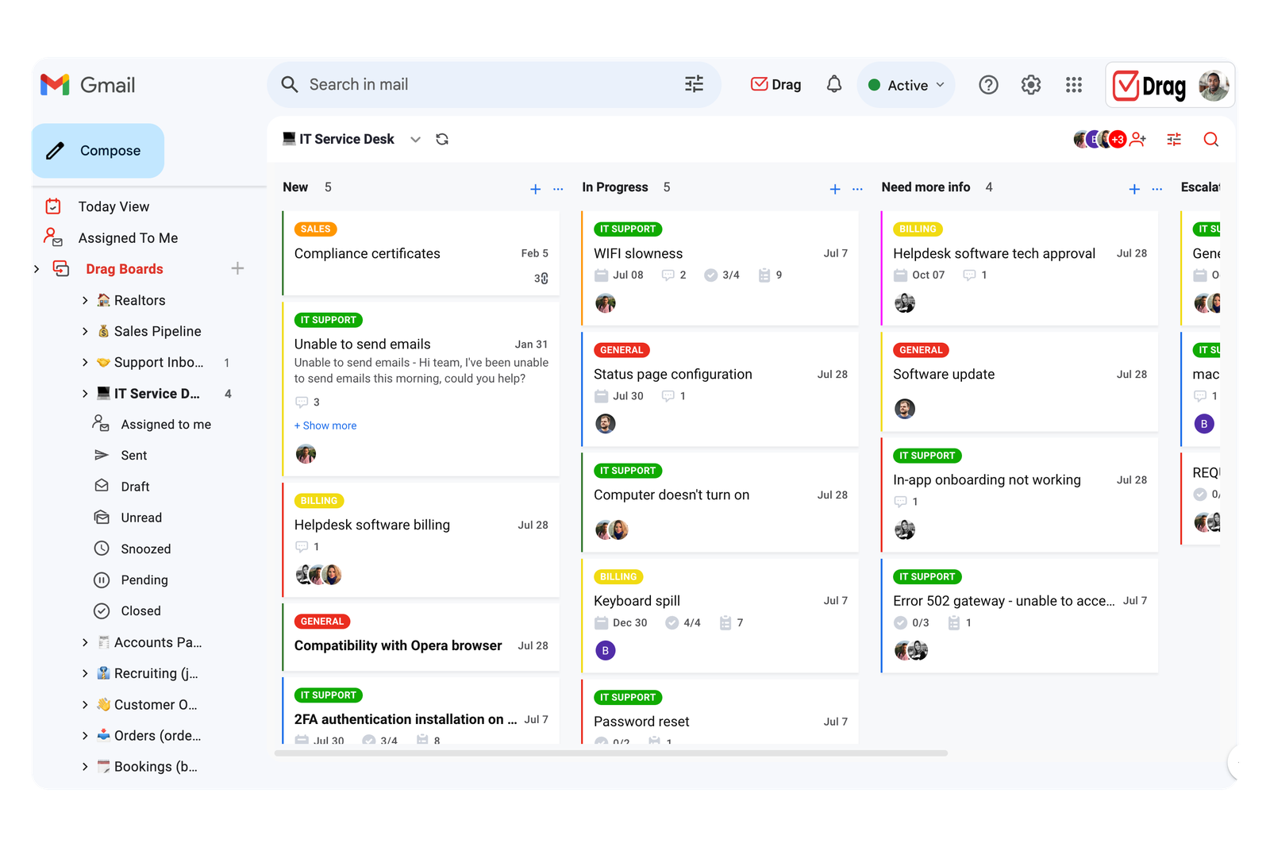Expand the Drag Boards section arrow
This screenshot has width=1270, height=847.
[x=37, y=269]
